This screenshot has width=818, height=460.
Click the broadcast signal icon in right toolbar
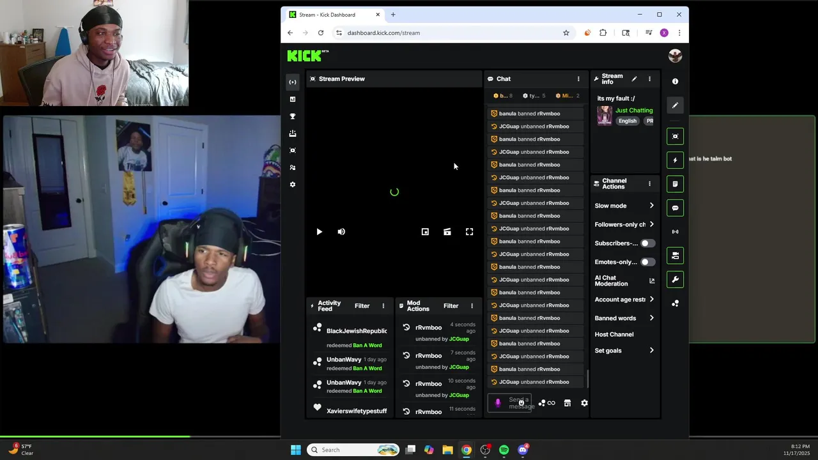675,232
